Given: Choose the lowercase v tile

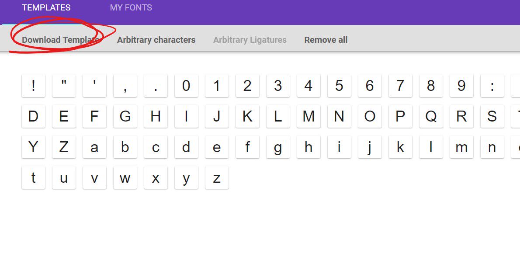Looking at the screenshot, I should click(94, 177).
